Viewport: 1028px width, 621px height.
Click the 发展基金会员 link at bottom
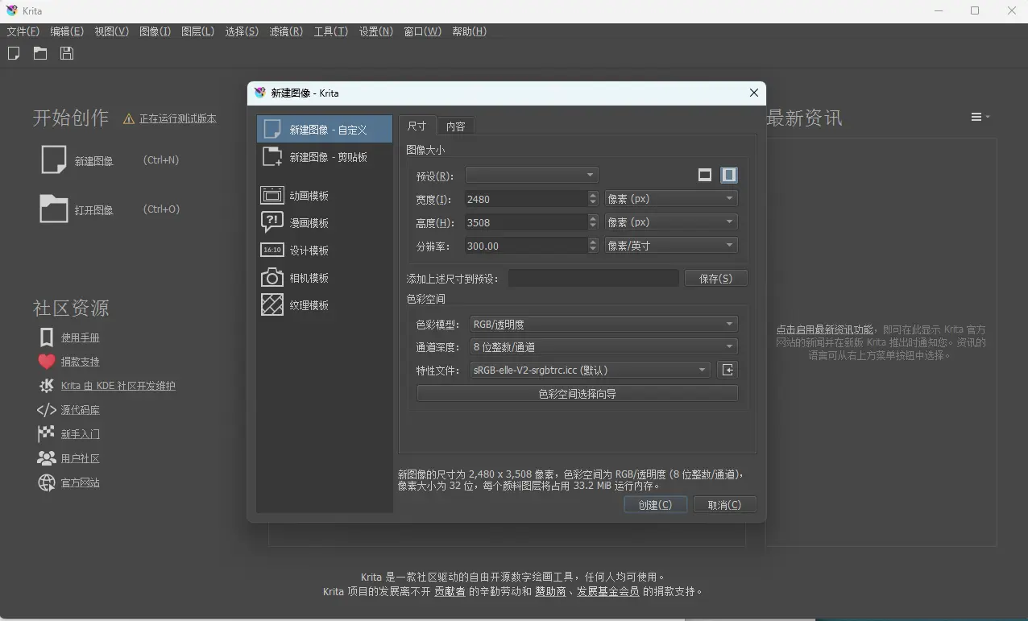pyautogui.click(x=607, y=591)
